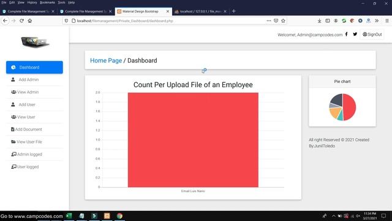Click the taskbar clock
The width and height of the screenshot is (392, 221).
370,215
